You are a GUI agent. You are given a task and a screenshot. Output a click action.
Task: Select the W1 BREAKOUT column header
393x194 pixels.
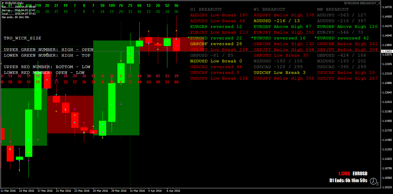click(269, 9)
